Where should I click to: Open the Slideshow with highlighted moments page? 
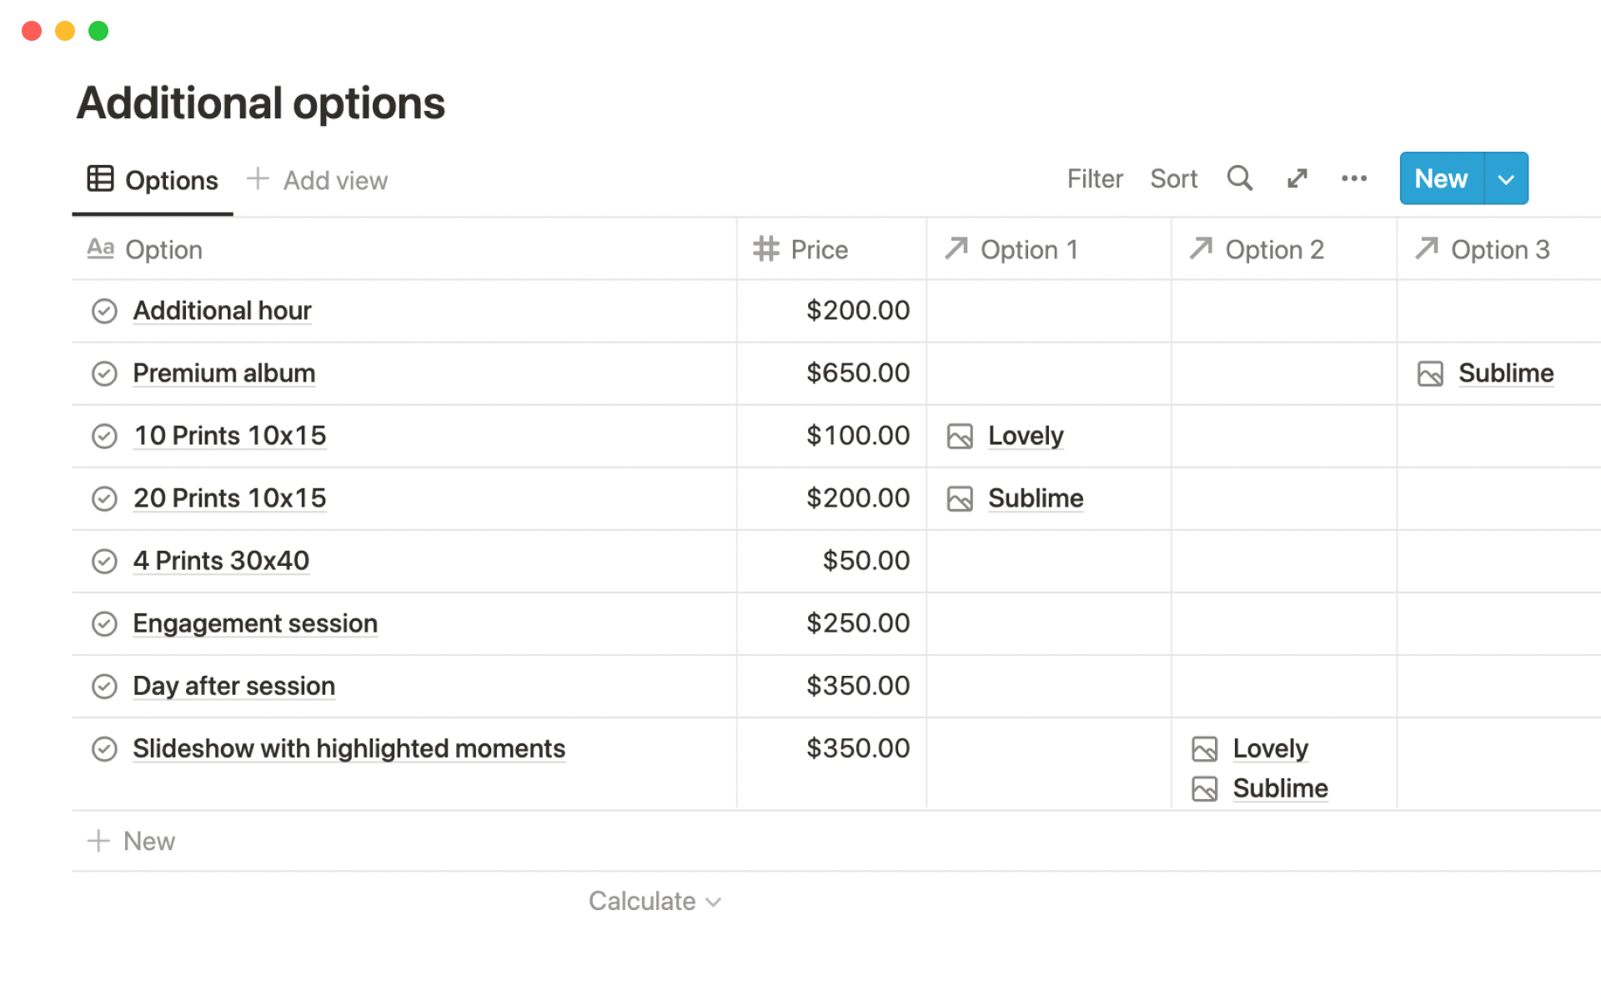click(x=349, y=748)
